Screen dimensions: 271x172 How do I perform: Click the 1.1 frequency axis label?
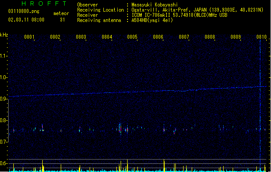(x=3, y=56)
